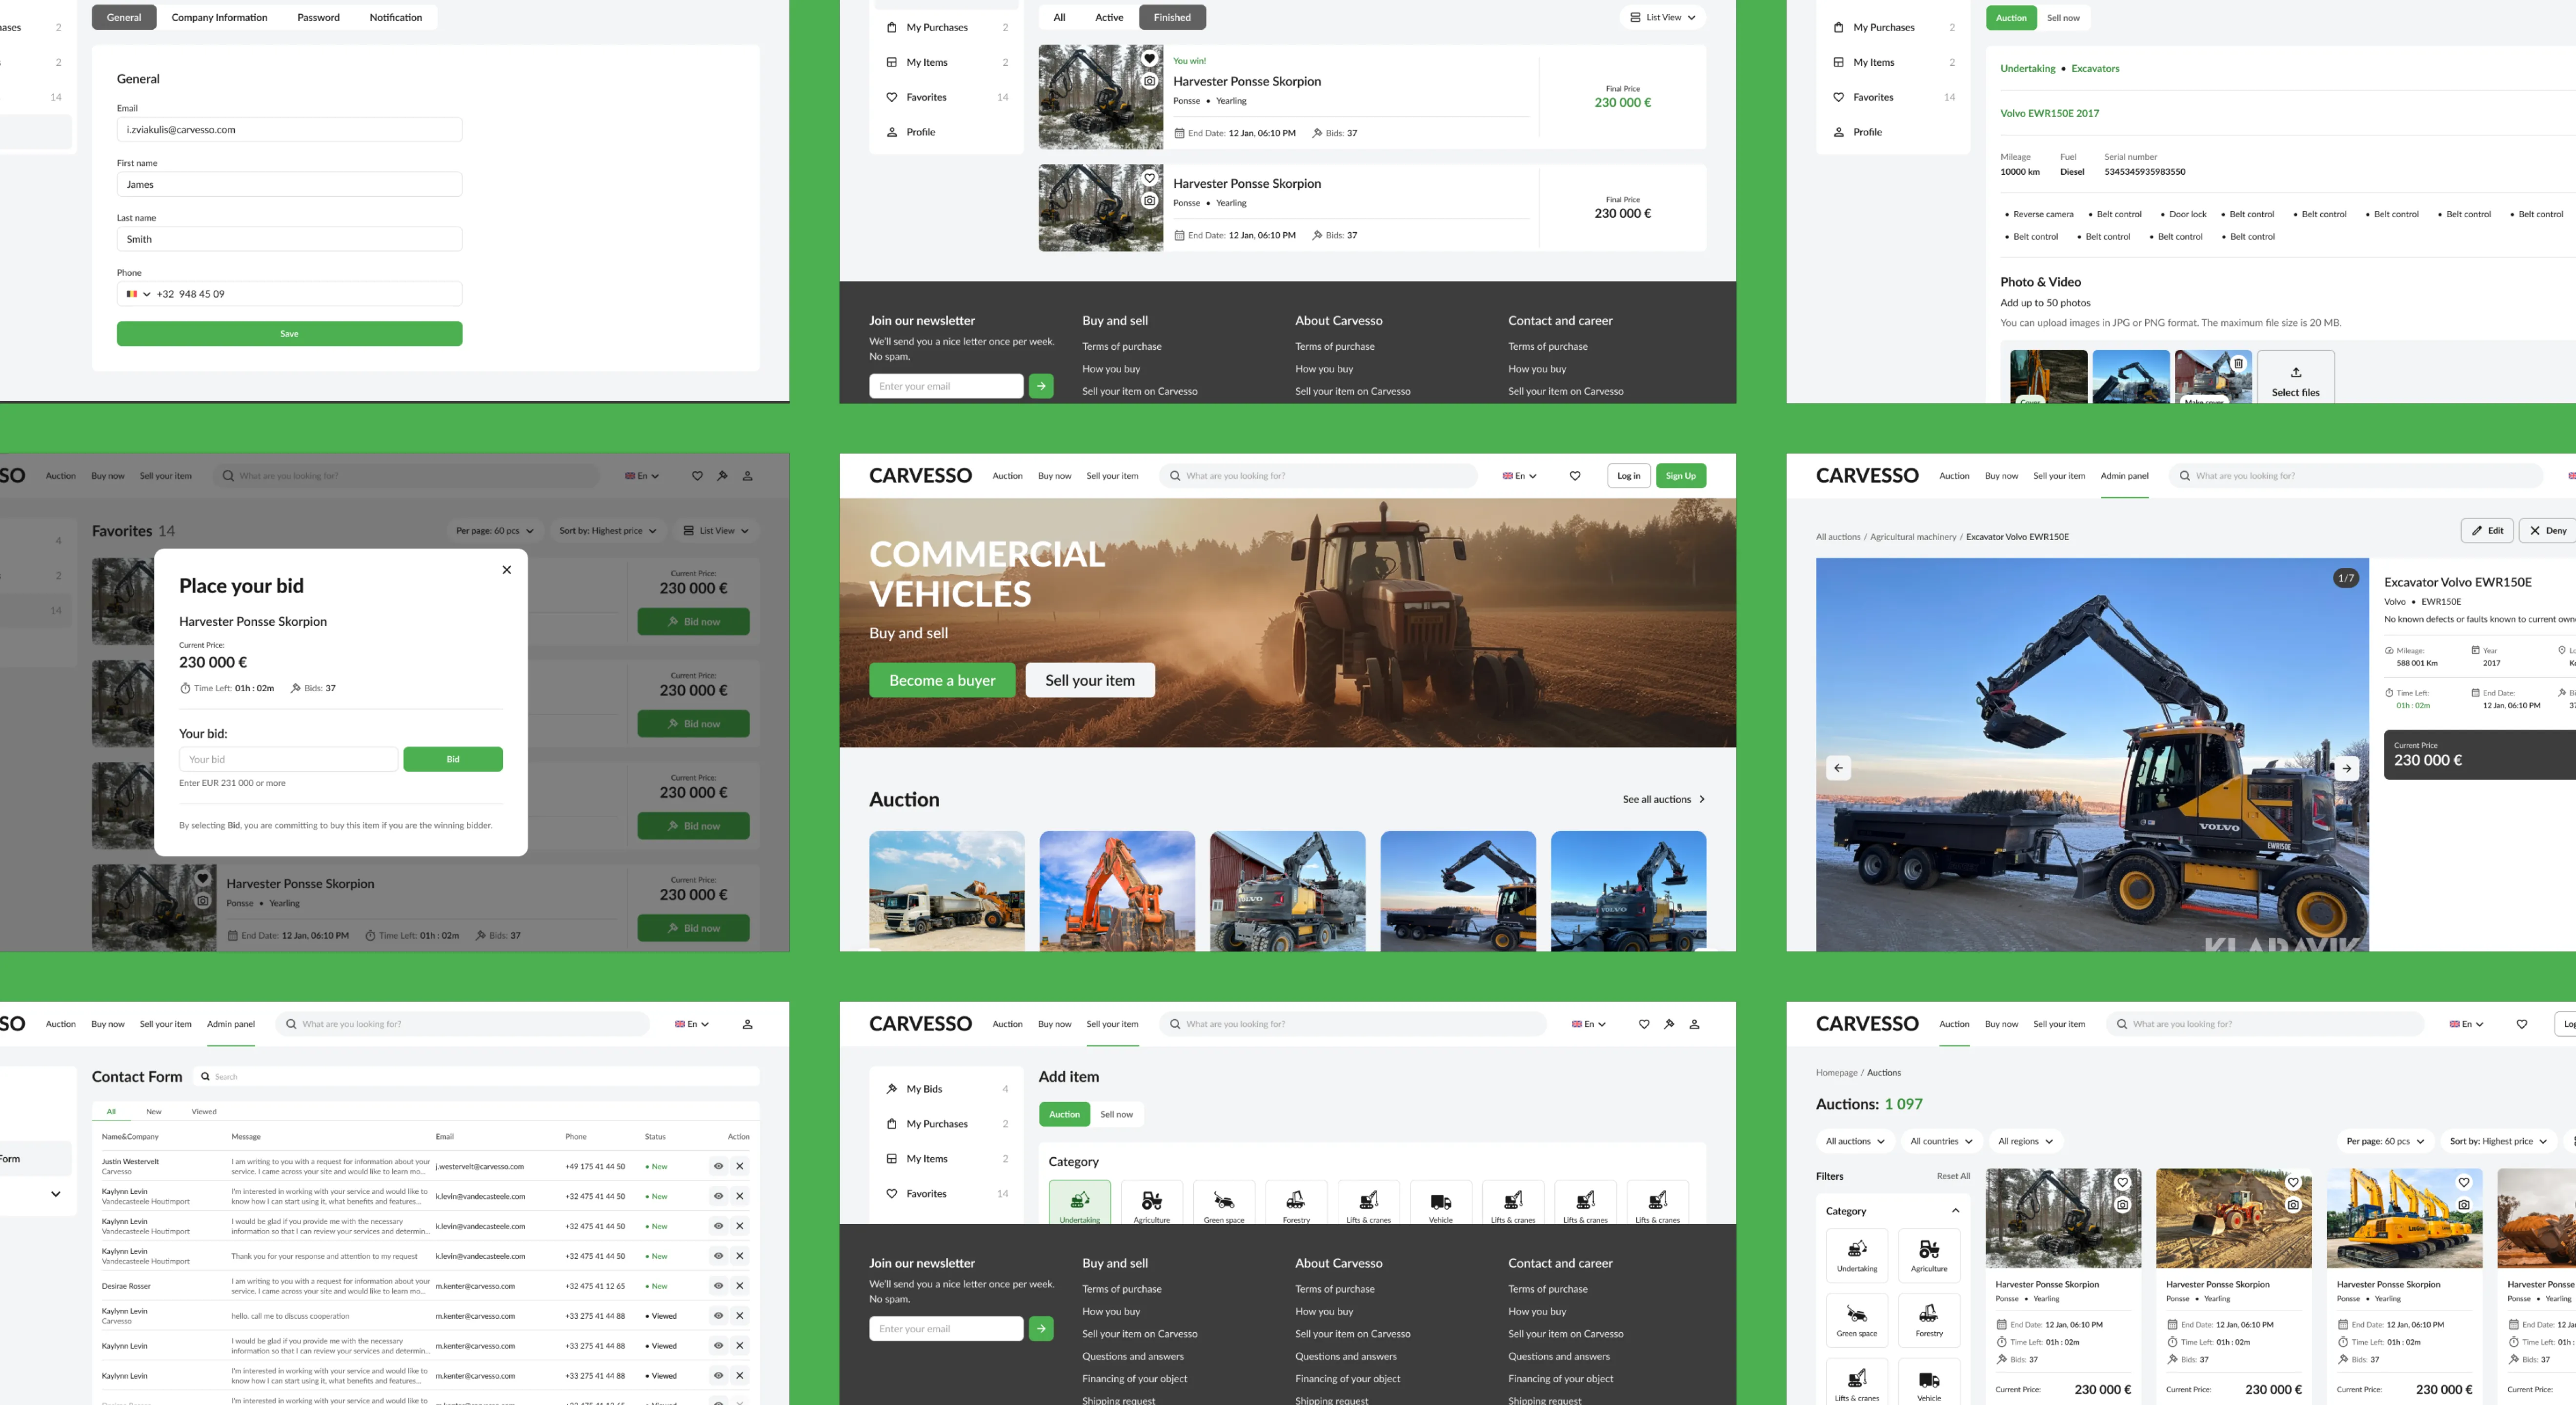The image size is (2576, 1405).
Task: Open All auctions filter dropdown
Action: click(x=1855, y=1141)
